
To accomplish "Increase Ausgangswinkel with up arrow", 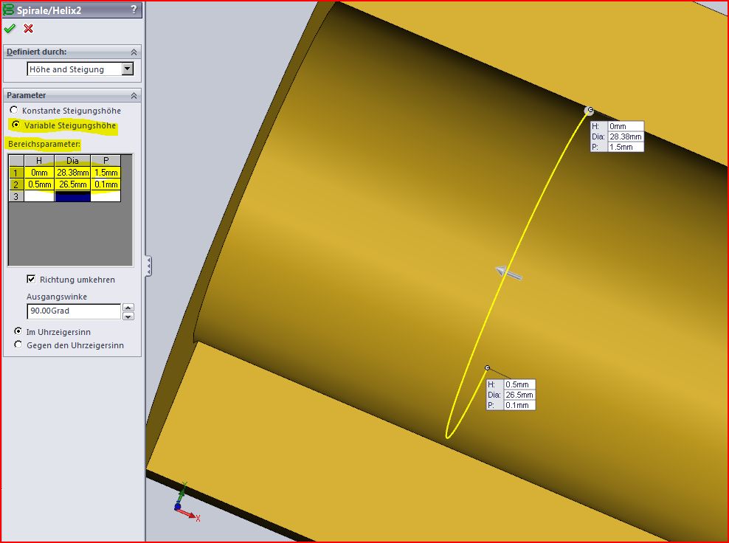I will point(128,308).
